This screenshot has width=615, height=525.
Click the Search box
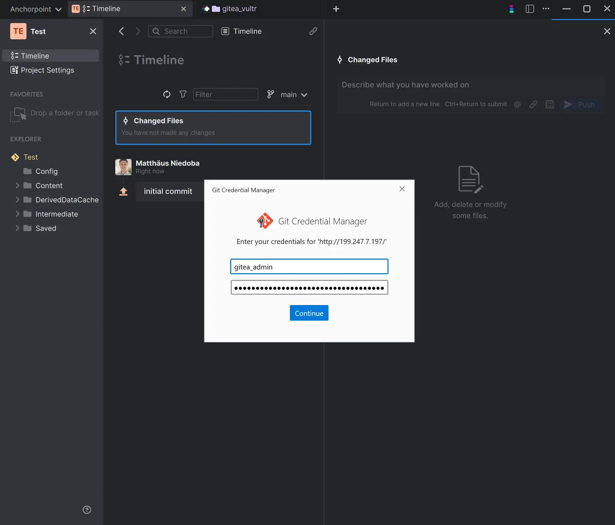(180, 31)
